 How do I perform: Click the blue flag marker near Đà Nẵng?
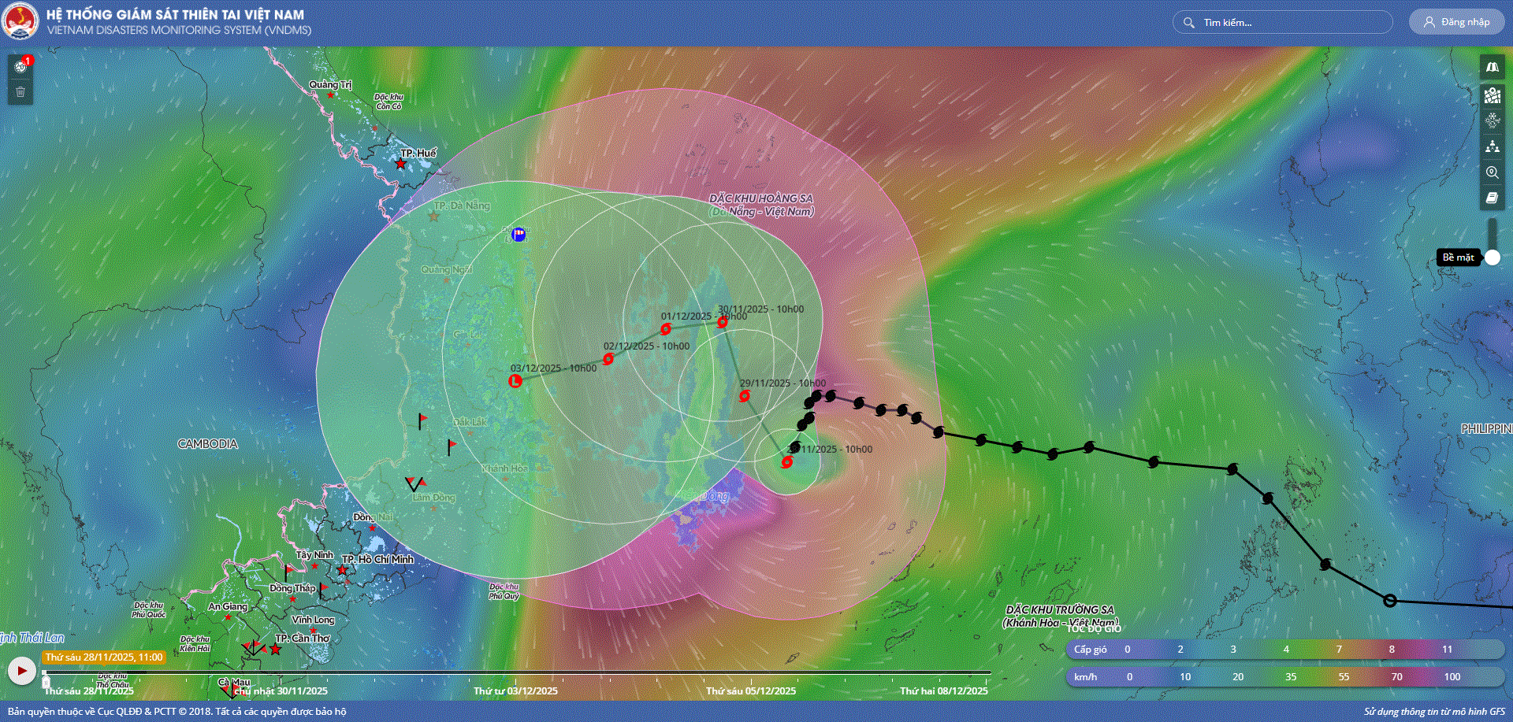[x=519, y=234]
